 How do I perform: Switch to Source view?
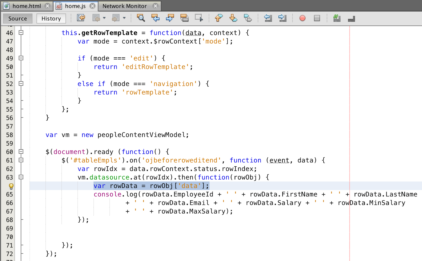coord(17,18)
